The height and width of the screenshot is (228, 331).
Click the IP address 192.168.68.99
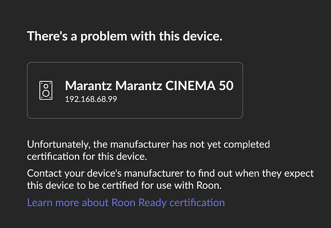coord(91,99)
